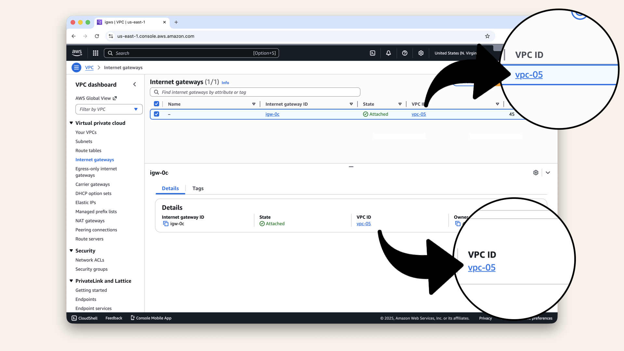Open CloudShell from the top toolbar
624x351 pixels.
372,53
